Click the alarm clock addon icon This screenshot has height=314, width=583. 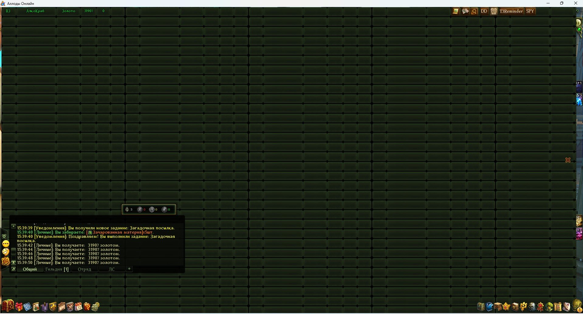[x=494, y=12]
